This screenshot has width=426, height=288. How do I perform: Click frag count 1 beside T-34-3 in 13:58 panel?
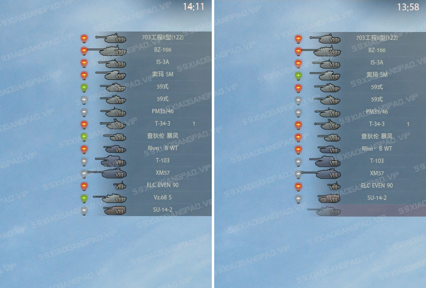tap(408, 124)
